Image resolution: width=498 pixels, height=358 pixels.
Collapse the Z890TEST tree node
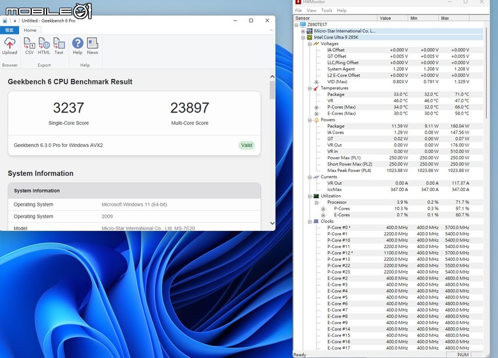(296, 25)
